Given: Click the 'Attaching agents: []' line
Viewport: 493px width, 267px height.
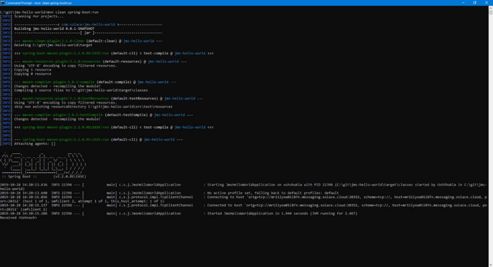Looking at the screenshot, I should [x=35, y=143].
